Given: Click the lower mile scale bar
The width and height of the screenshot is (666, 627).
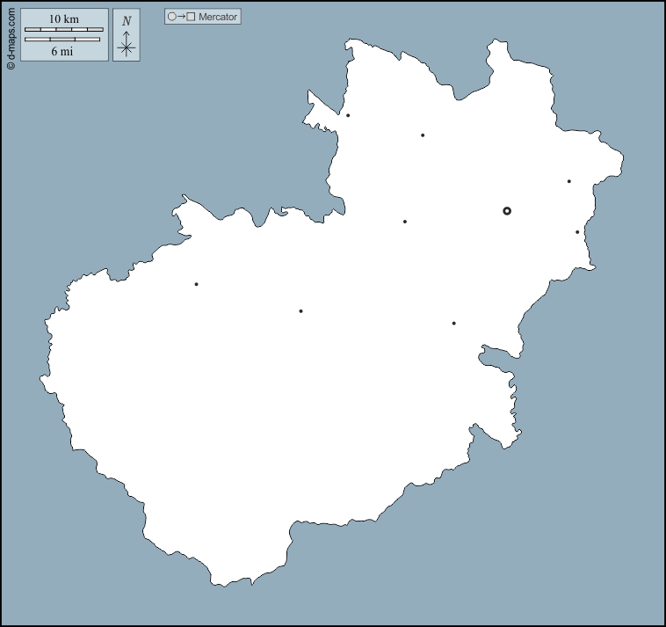Looking at the screenshot, I should pyautogui.click(x=62, y=40).
